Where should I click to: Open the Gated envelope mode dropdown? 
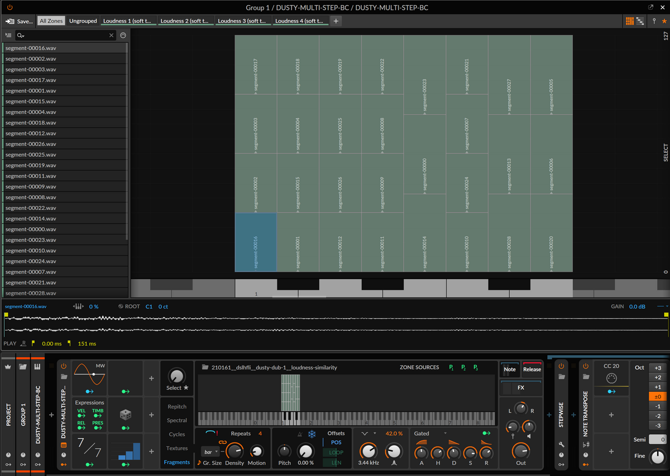pos(430,434)
